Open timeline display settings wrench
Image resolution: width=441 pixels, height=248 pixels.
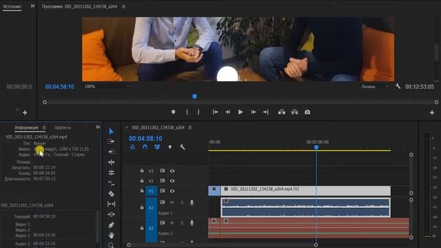(x=182, y=147)
